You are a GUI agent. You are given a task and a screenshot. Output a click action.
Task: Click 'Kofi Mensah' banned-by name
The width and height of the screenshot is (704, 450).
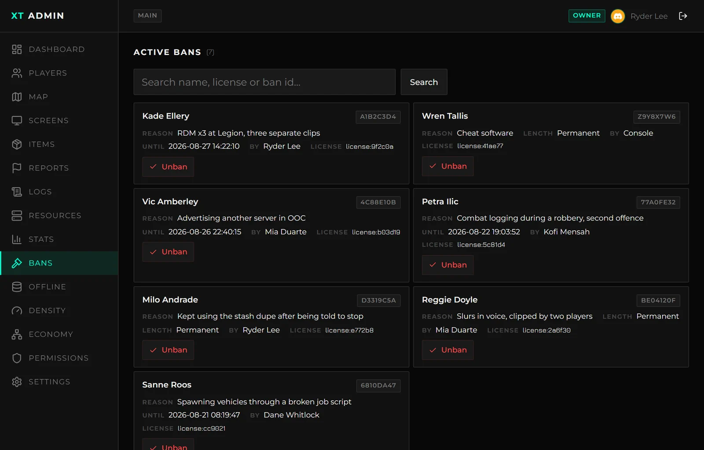[x=566, y=232]
